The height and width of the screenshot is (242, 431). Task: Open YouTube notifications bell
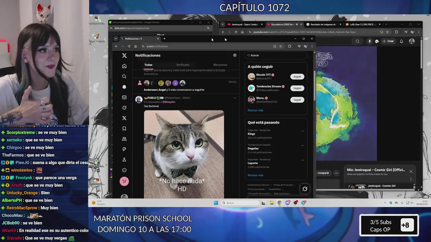[401, 41]
